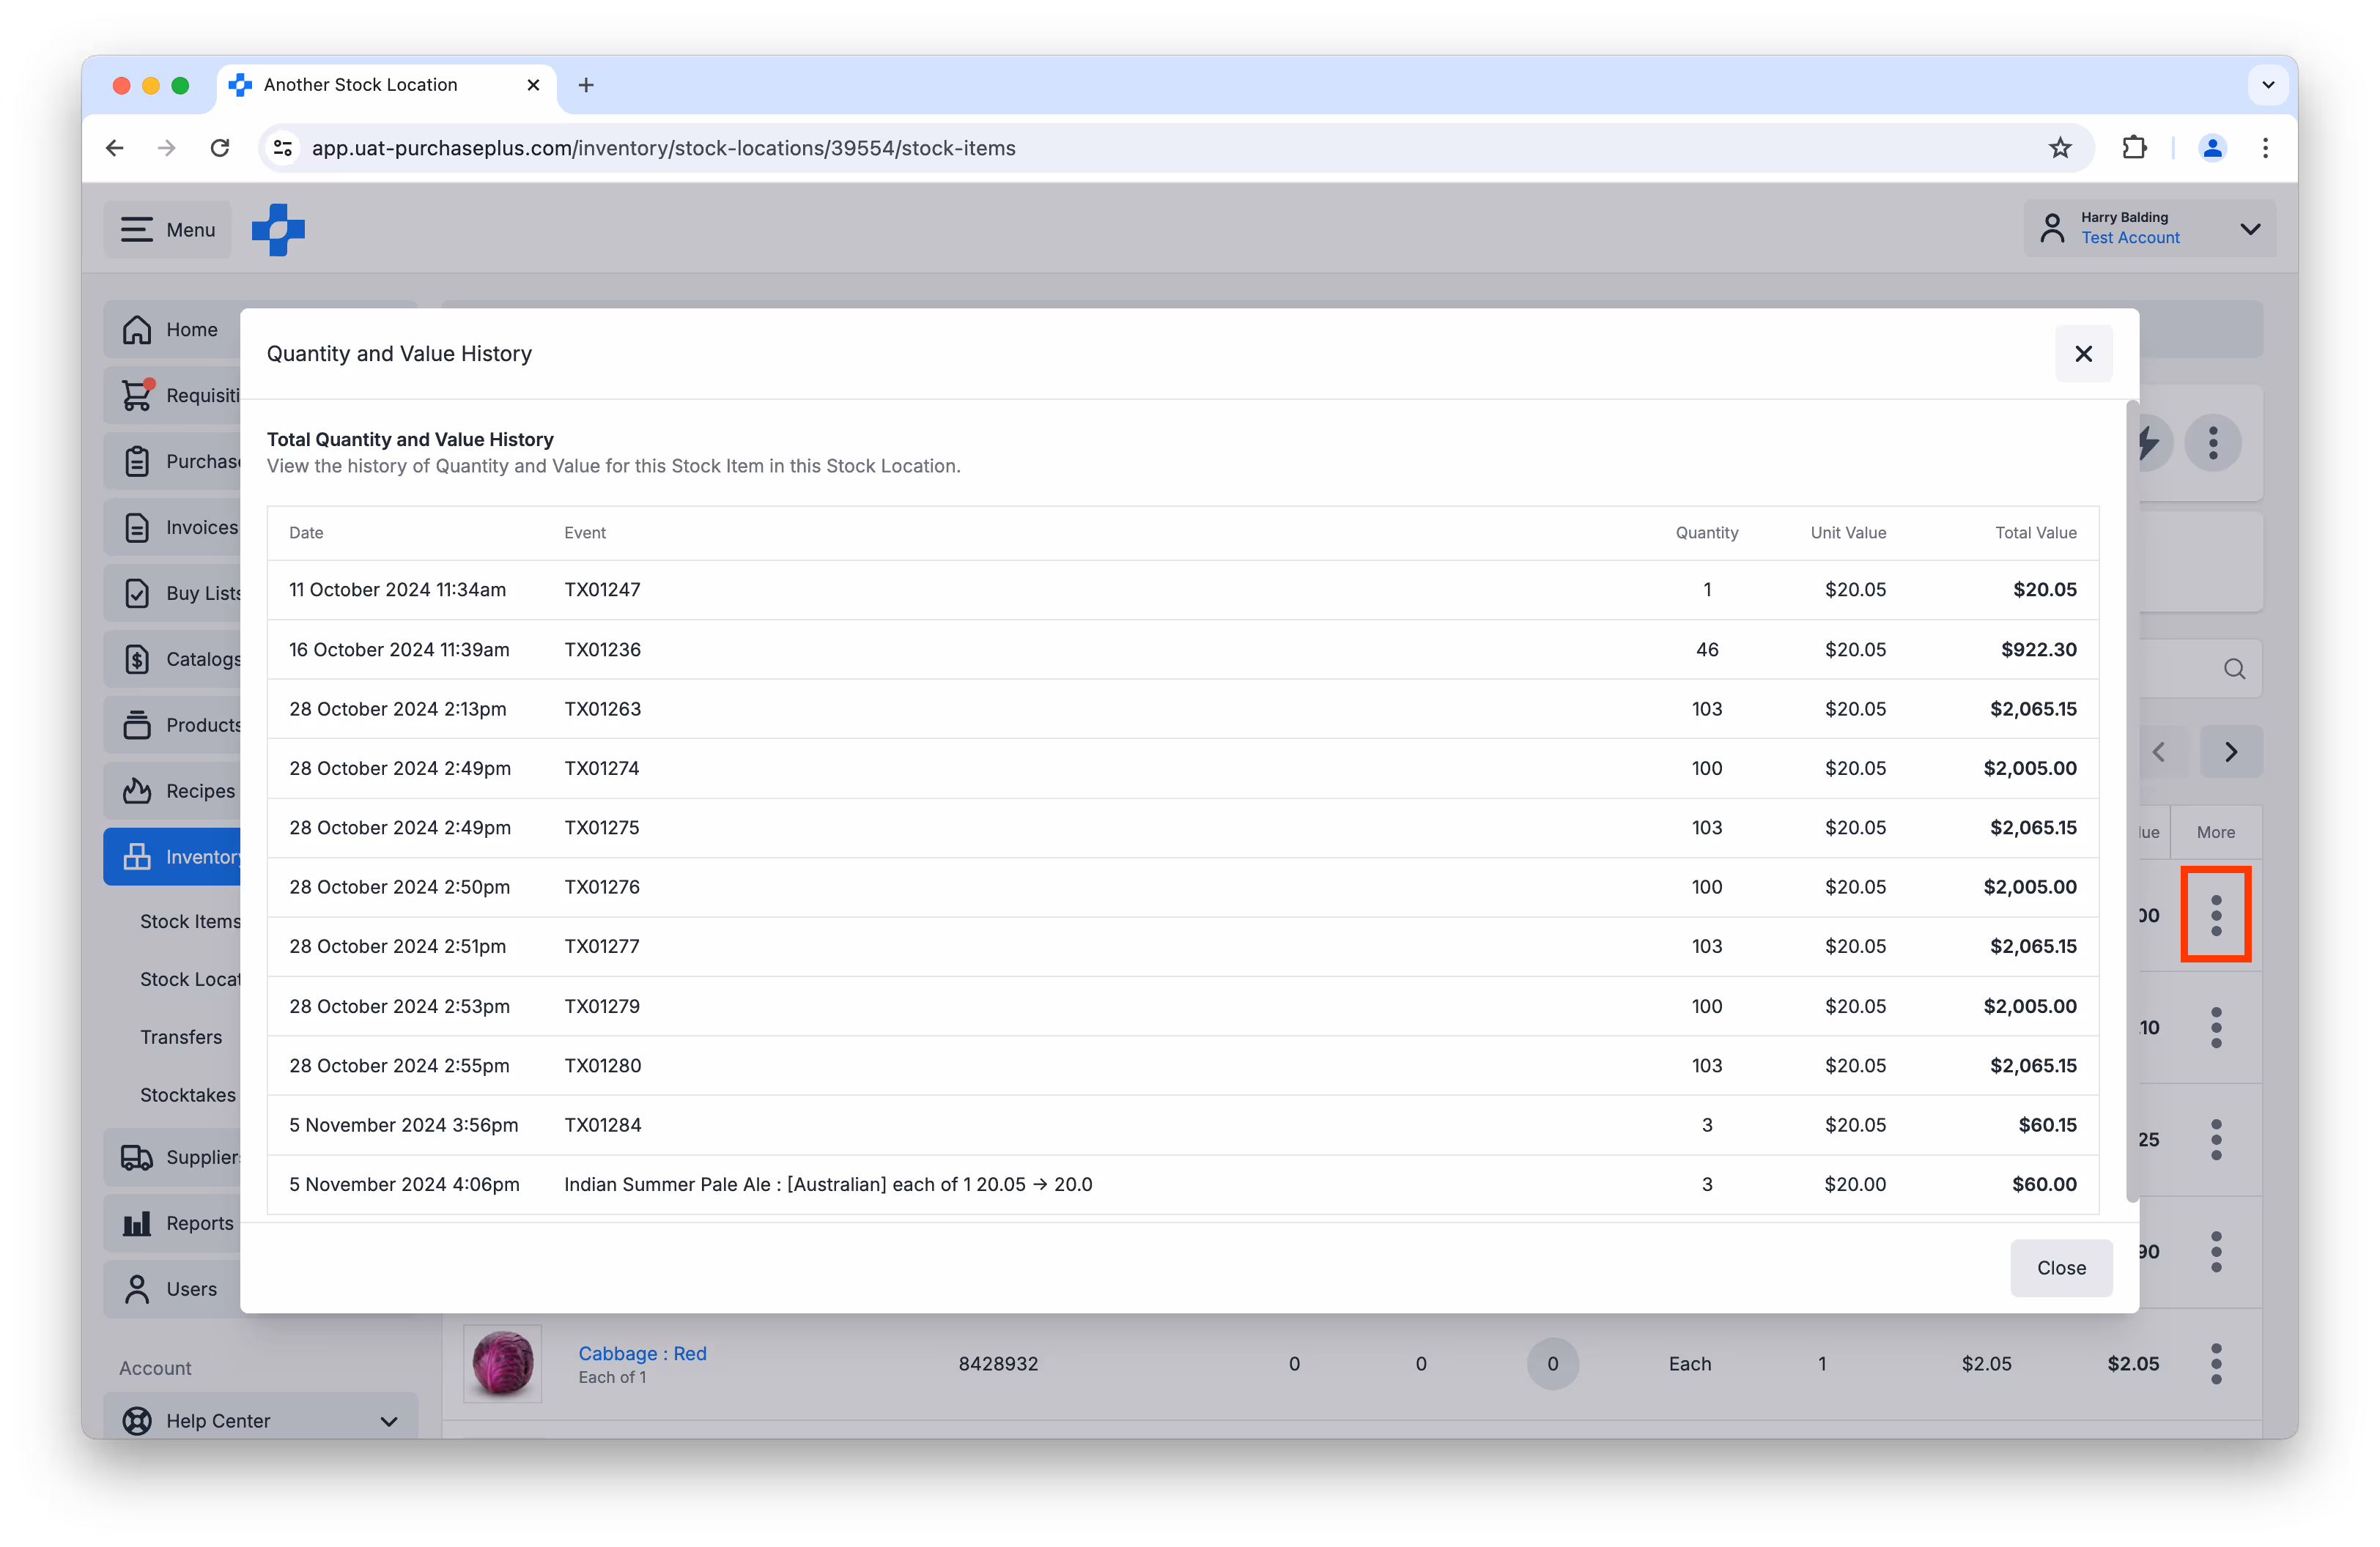Click the Close button in the dialog footer

coord(2061,1267)
